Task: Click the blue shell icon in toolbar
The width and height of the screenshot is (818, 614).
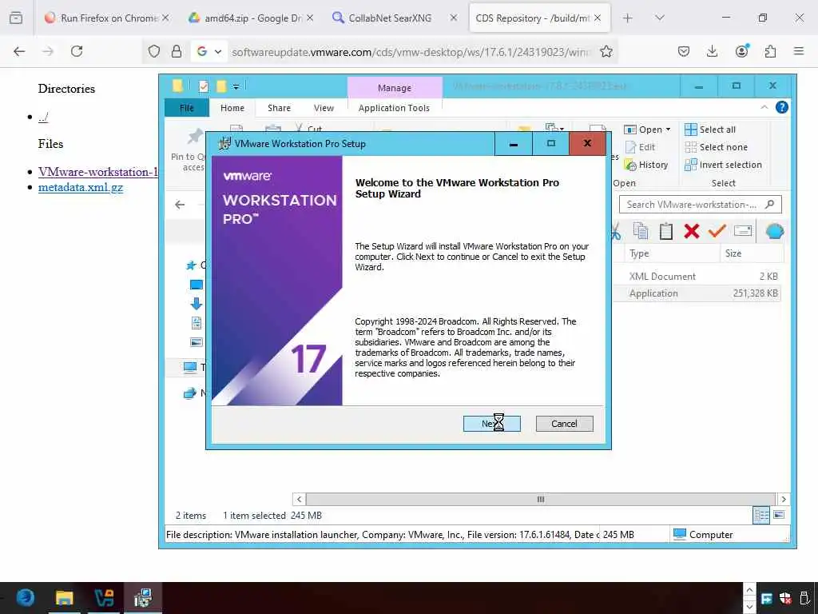Action: (x=775, y=231)
